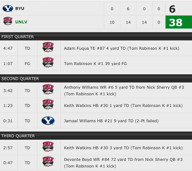Click Adam Fuqua 4 yard TD description
Image resolution: width=192 pixels, height=171 pixels.
[121, 48]
